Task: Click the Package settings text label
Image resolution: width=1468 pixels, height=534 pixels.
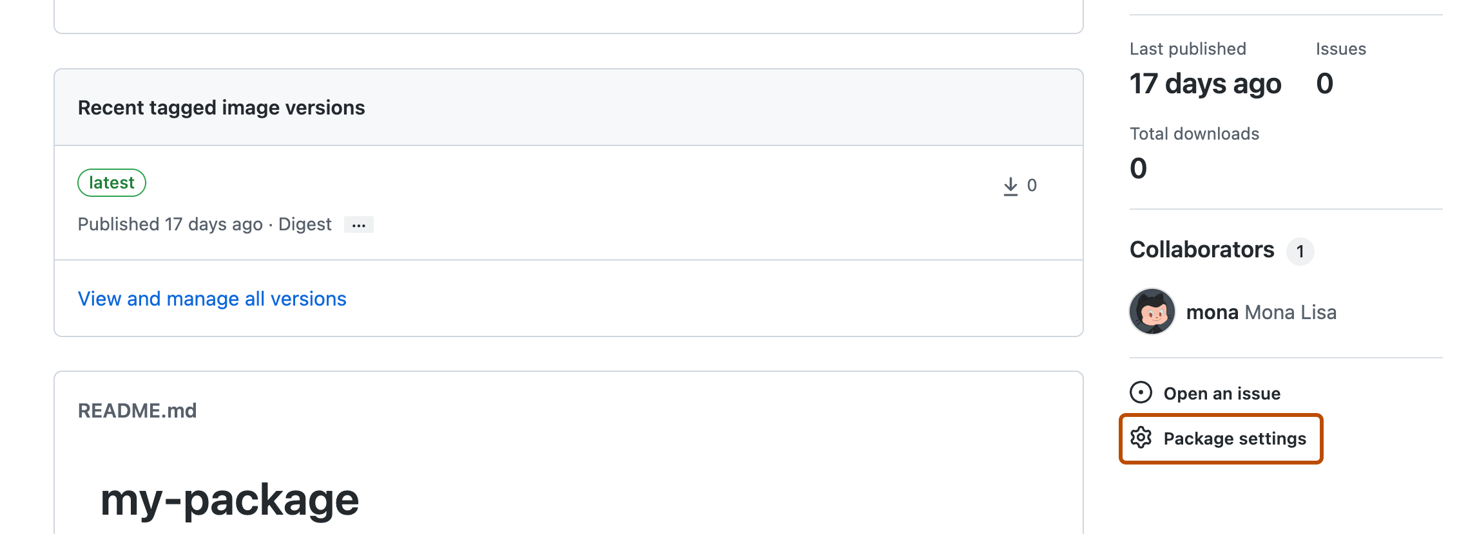Action: (1235, 439)
